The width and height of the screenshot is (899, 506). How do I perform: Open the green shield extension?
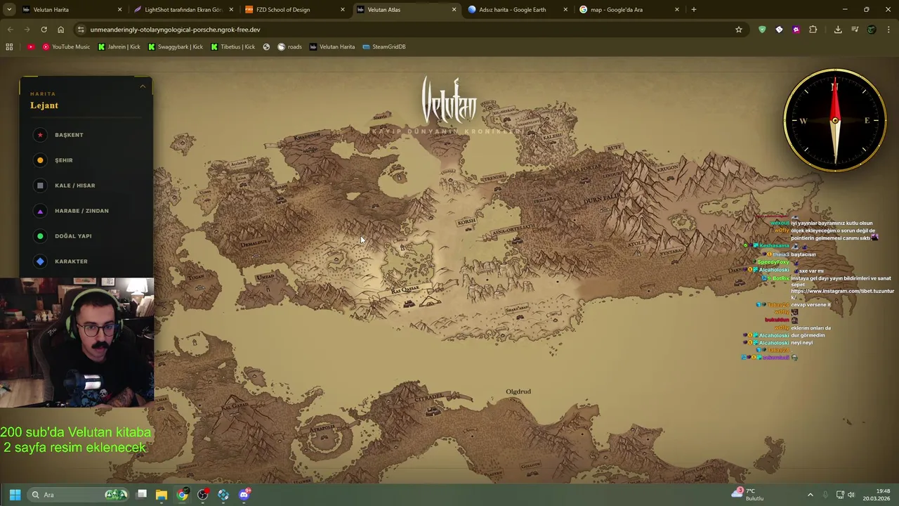[762, 30]
